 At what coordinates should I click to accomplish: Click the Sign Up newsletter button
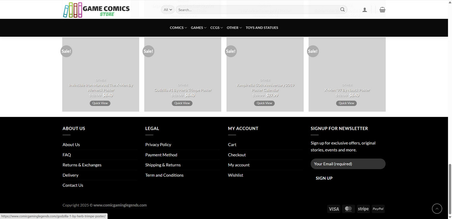tap(324, 178)
